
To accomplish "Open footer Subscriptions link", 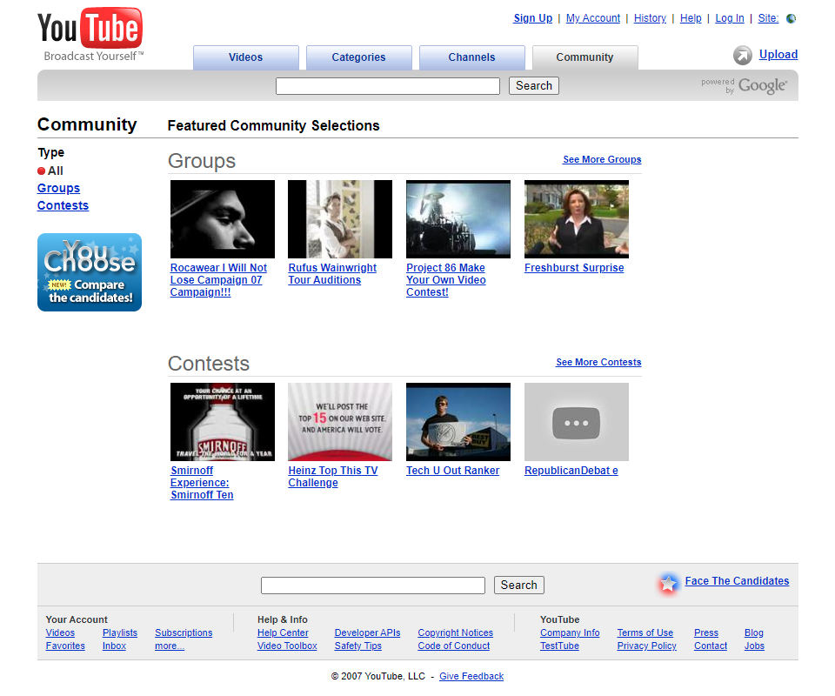I will (184, 632).
